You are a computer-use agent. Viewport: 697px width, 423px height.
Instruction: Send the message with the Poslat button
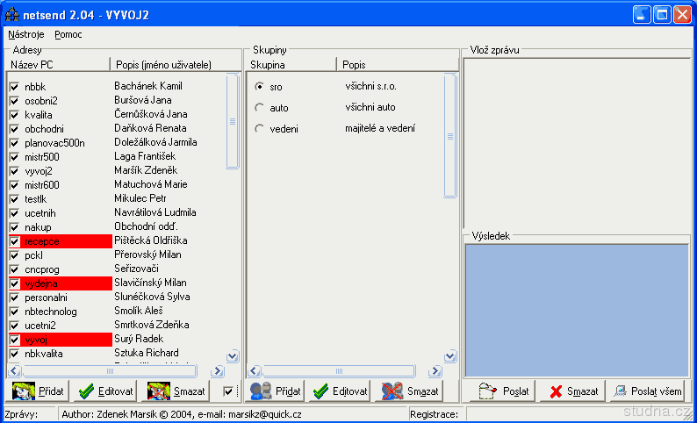[x=504, y=391]
